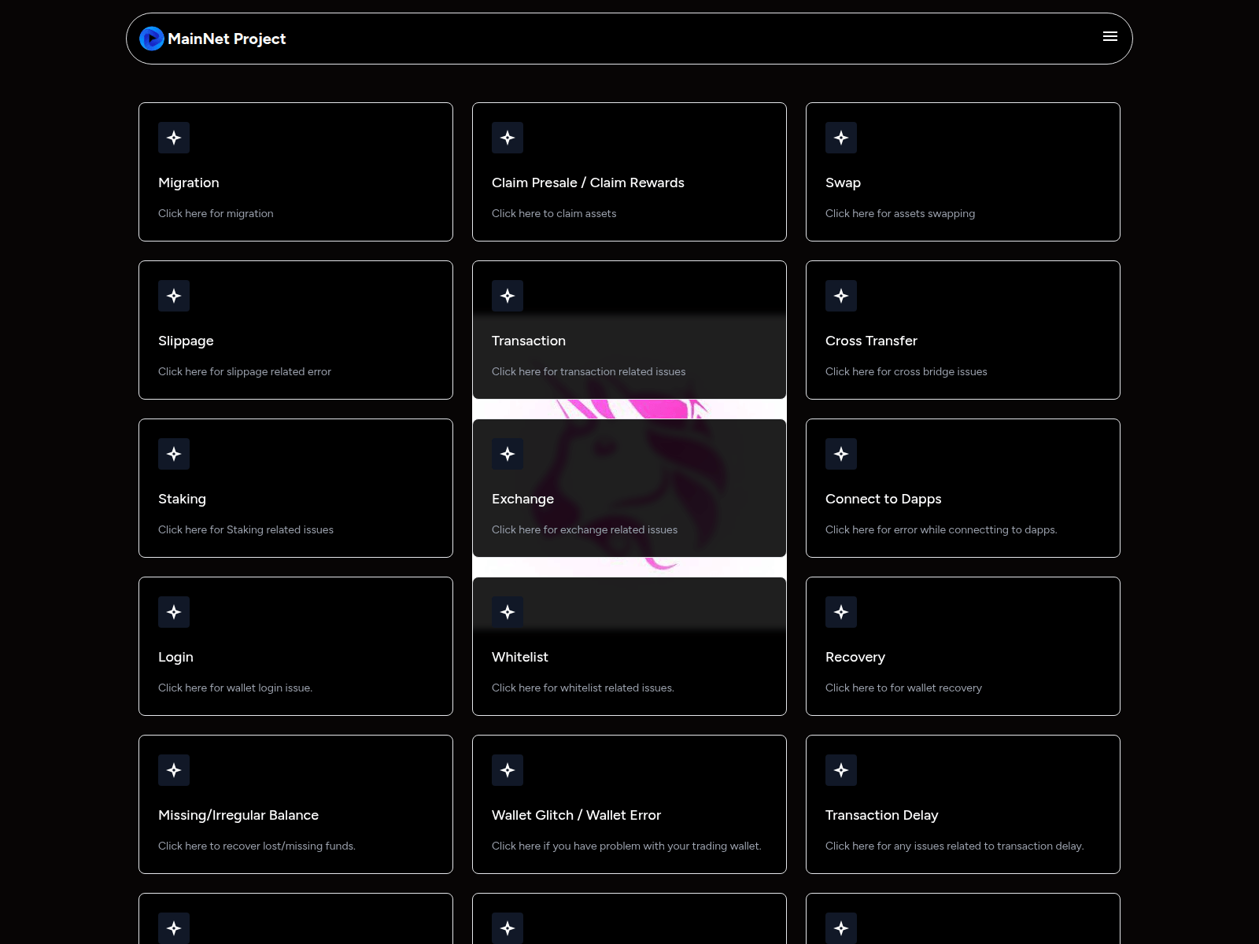Choose the Connect to Dapps title
This screenshot has width=1259, height=944.
tap(883, 499)
